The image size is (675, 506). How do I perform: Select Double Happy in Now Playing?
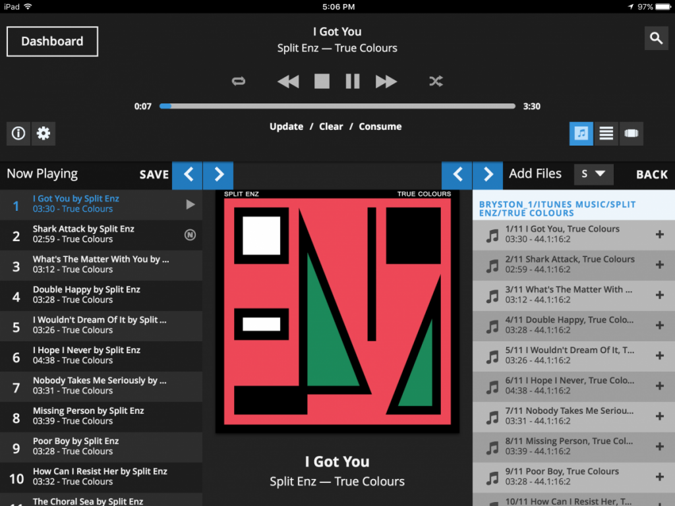coord(101,296)
